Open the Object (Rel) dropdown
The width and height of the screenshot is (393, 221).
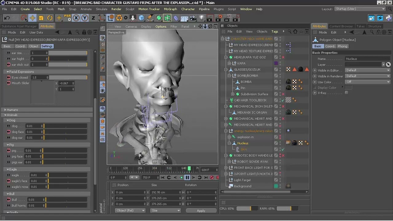click(130, 211)
